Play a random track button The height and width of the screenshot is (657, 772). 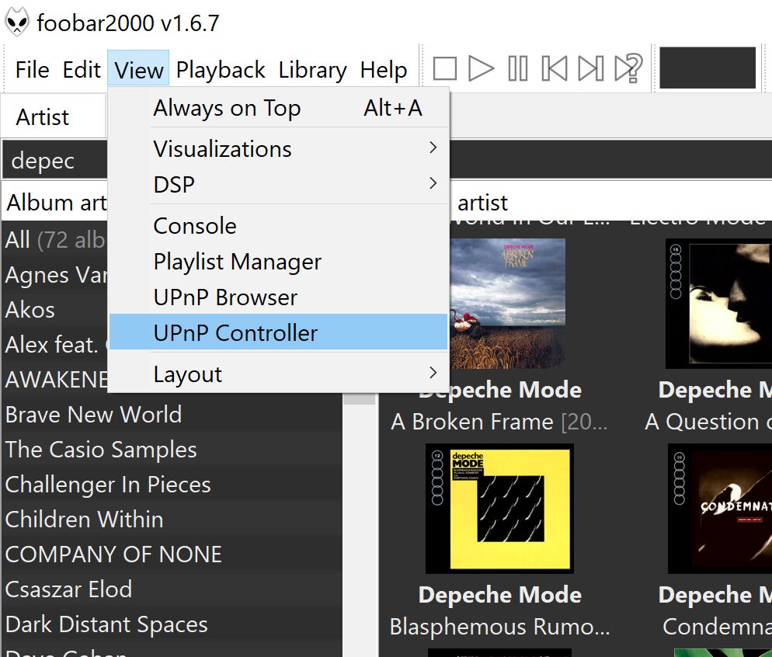tap(629, 68)
